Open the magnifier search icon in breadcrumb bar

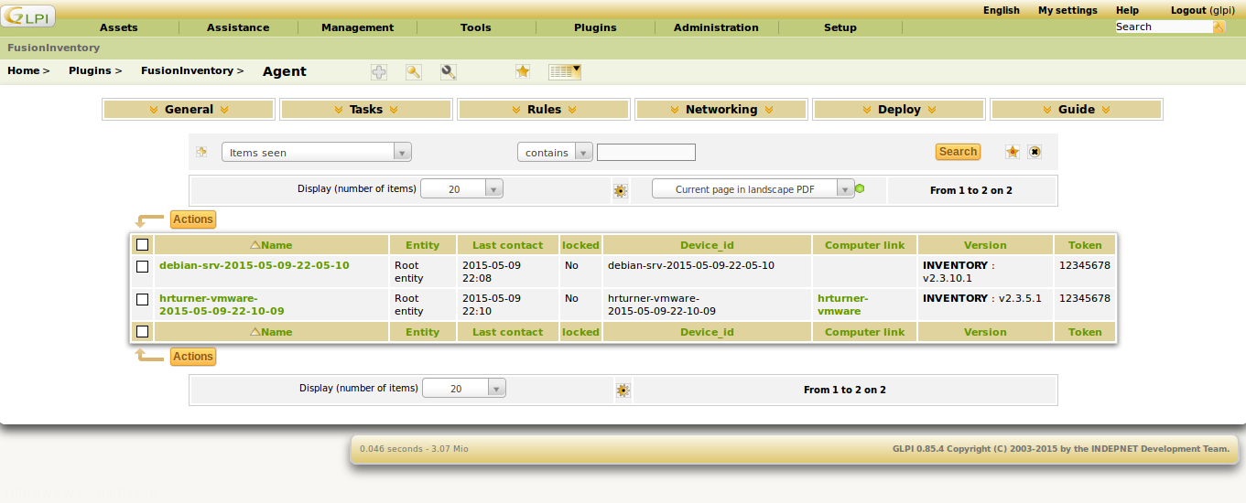point(414,71)
